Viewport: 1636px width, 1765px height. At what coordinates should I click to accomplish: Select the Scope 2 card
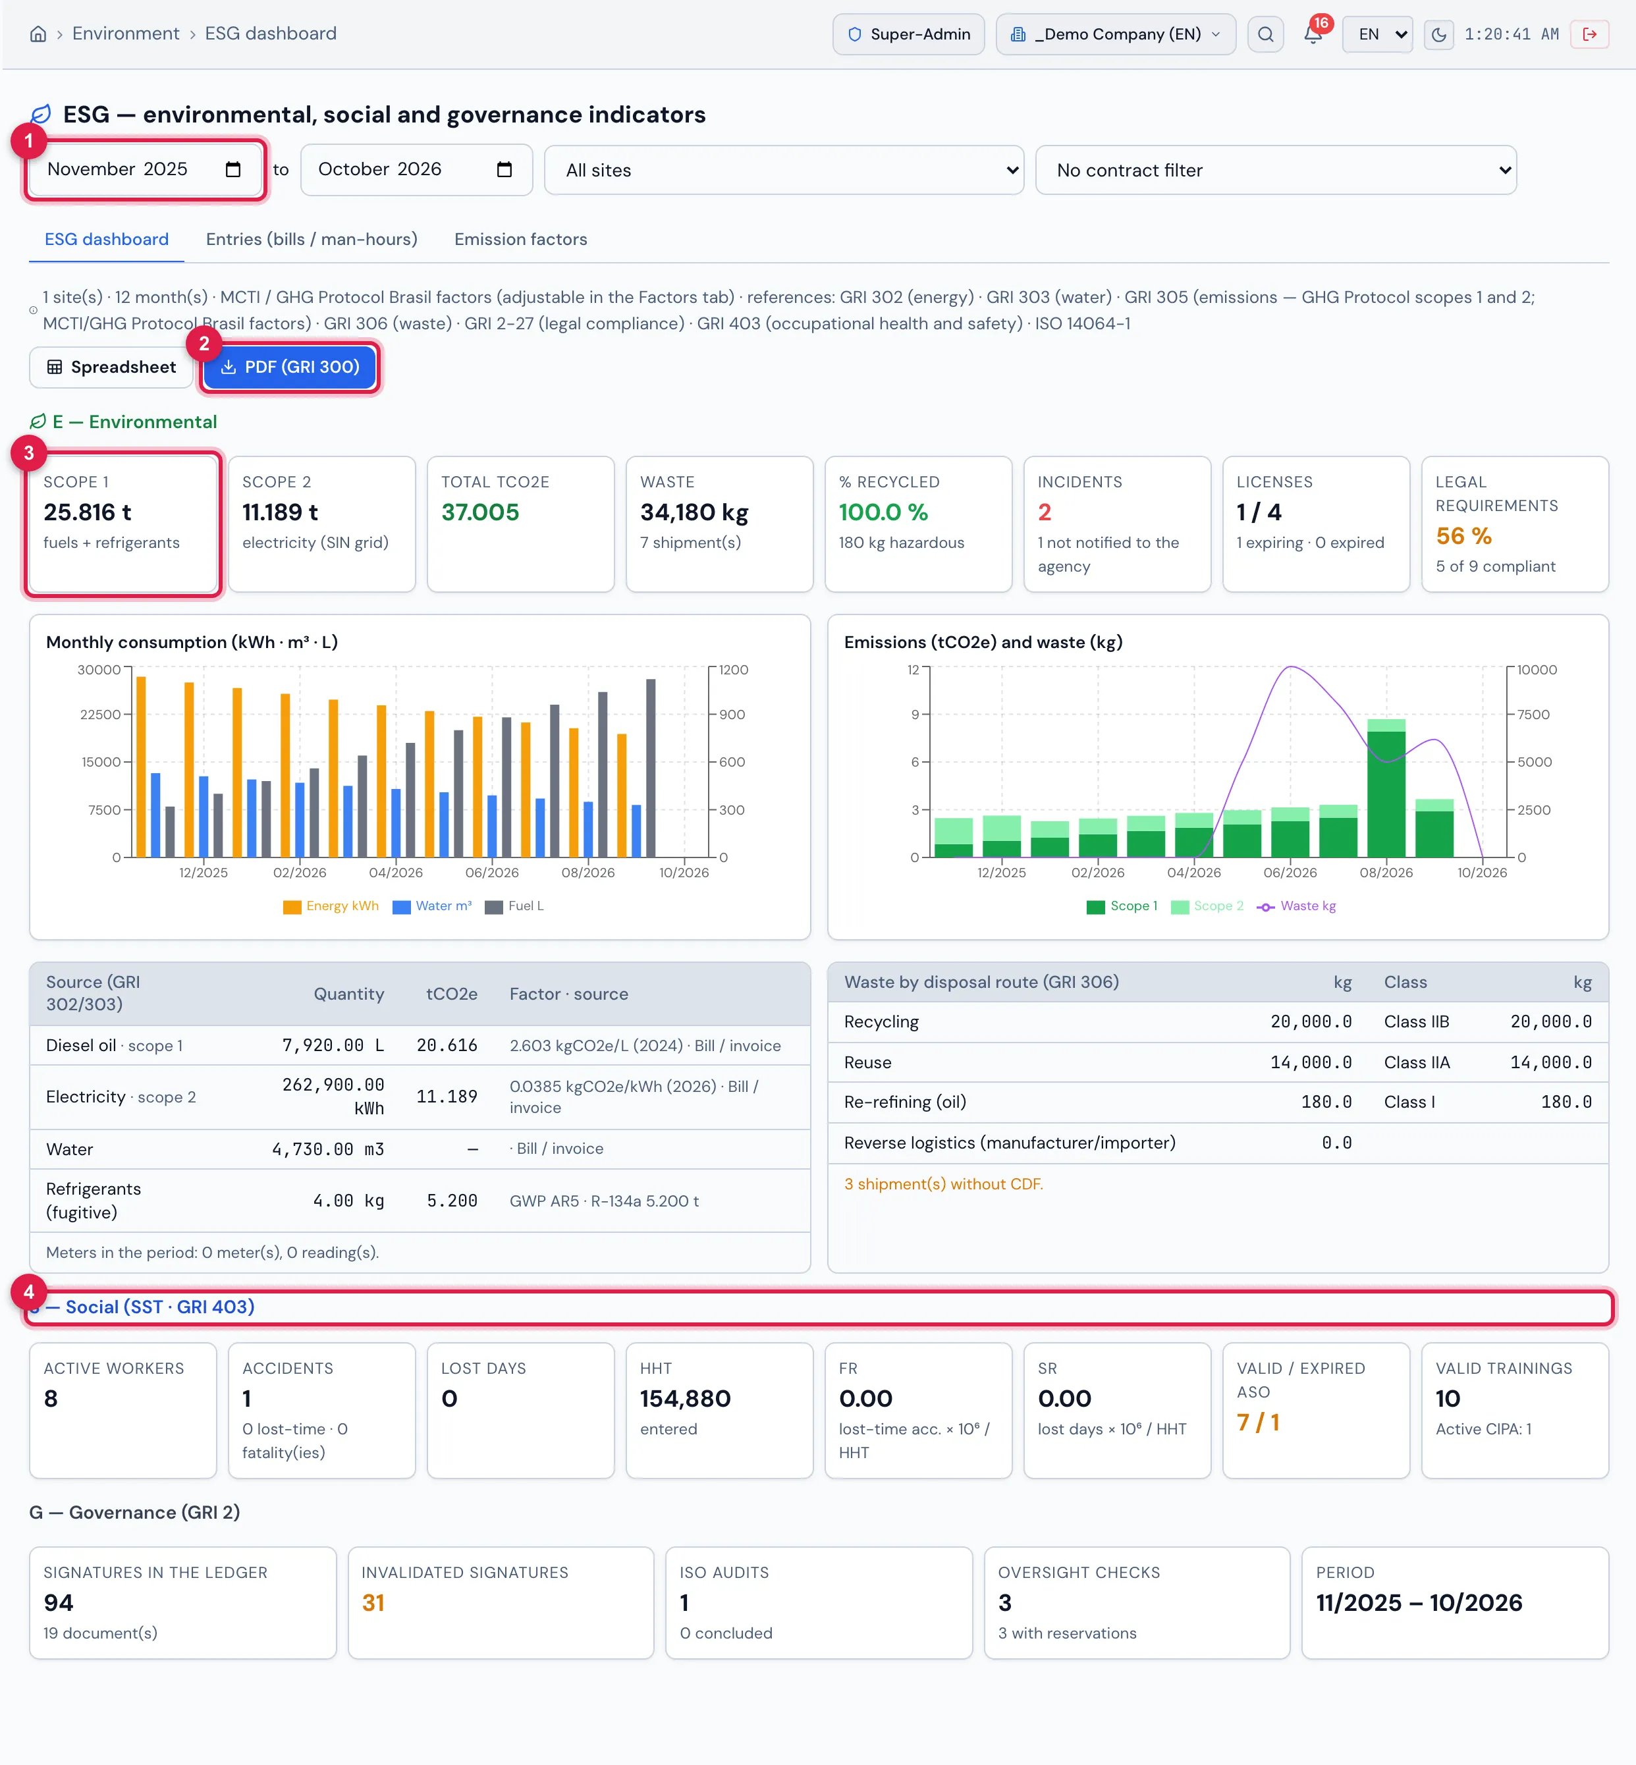(x=321, y=524)
